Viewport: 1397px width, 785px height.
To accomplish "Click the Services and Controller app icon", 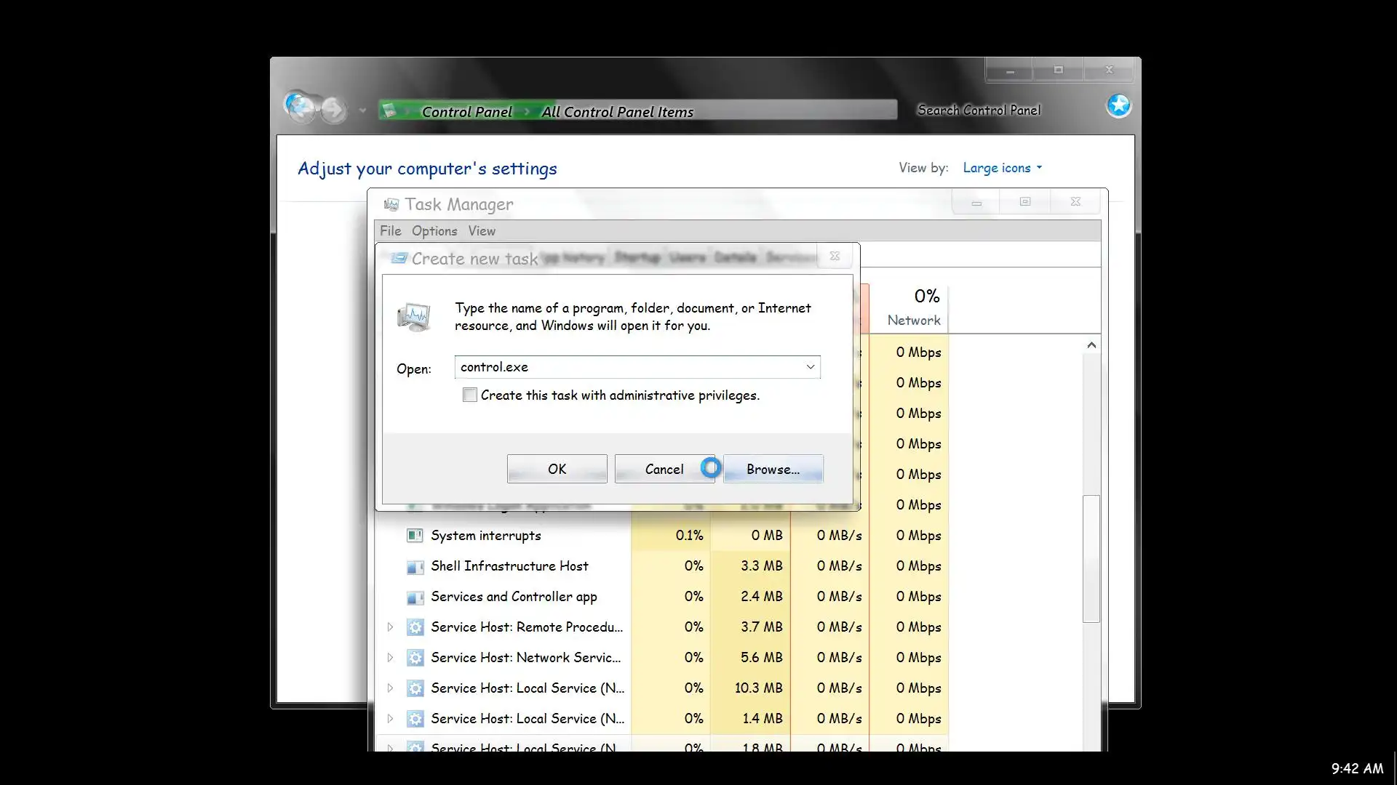I will coord(415,597).
